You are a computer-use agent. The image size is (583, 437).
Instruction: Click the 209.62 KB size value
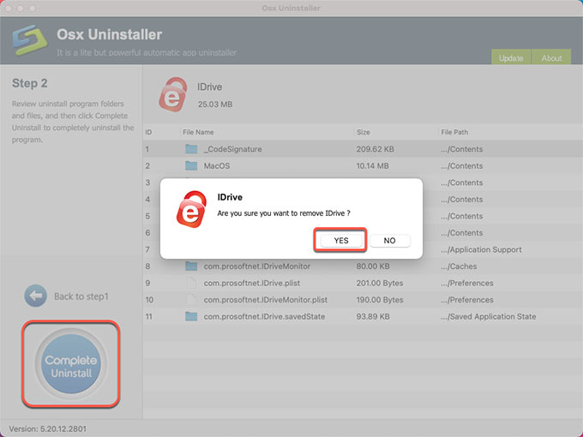(376, 149)
